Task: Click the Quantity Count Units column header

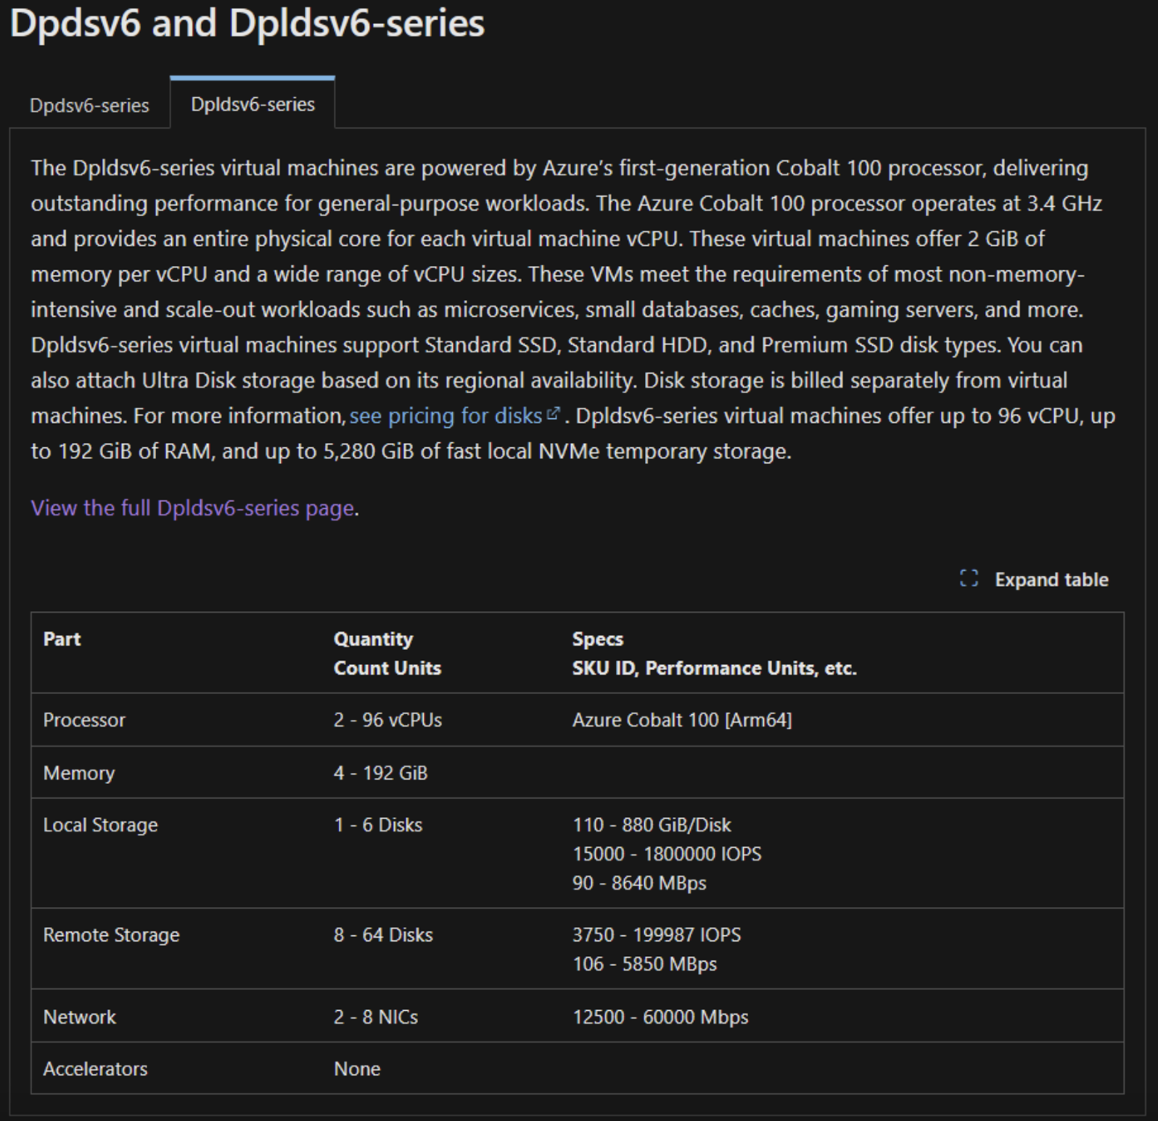Action: point(387,653)
